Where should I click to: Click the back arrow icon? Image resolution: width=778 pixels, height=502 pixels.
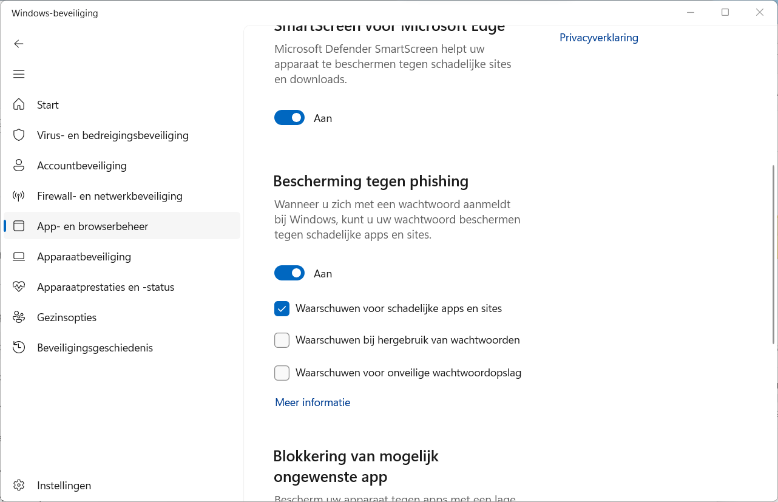(19, 44)
